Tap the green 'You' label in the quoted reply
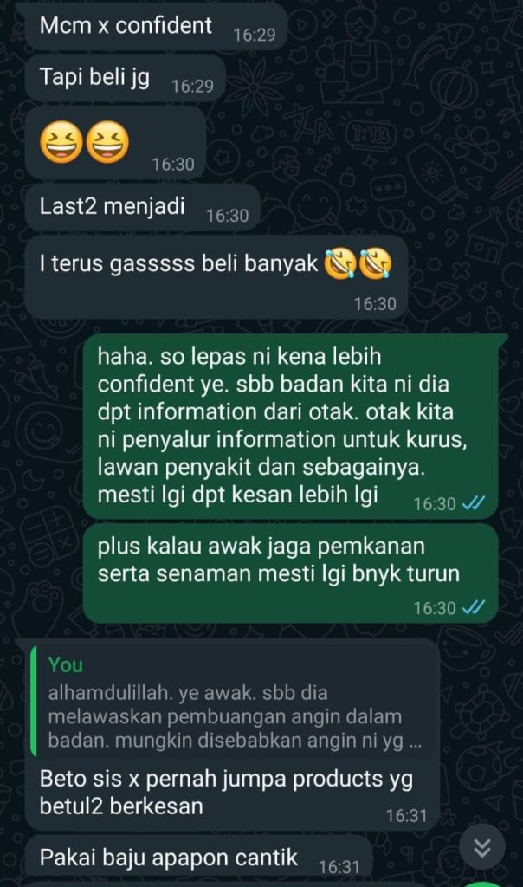This screenshot has height=887, width=523. [66, 664]
